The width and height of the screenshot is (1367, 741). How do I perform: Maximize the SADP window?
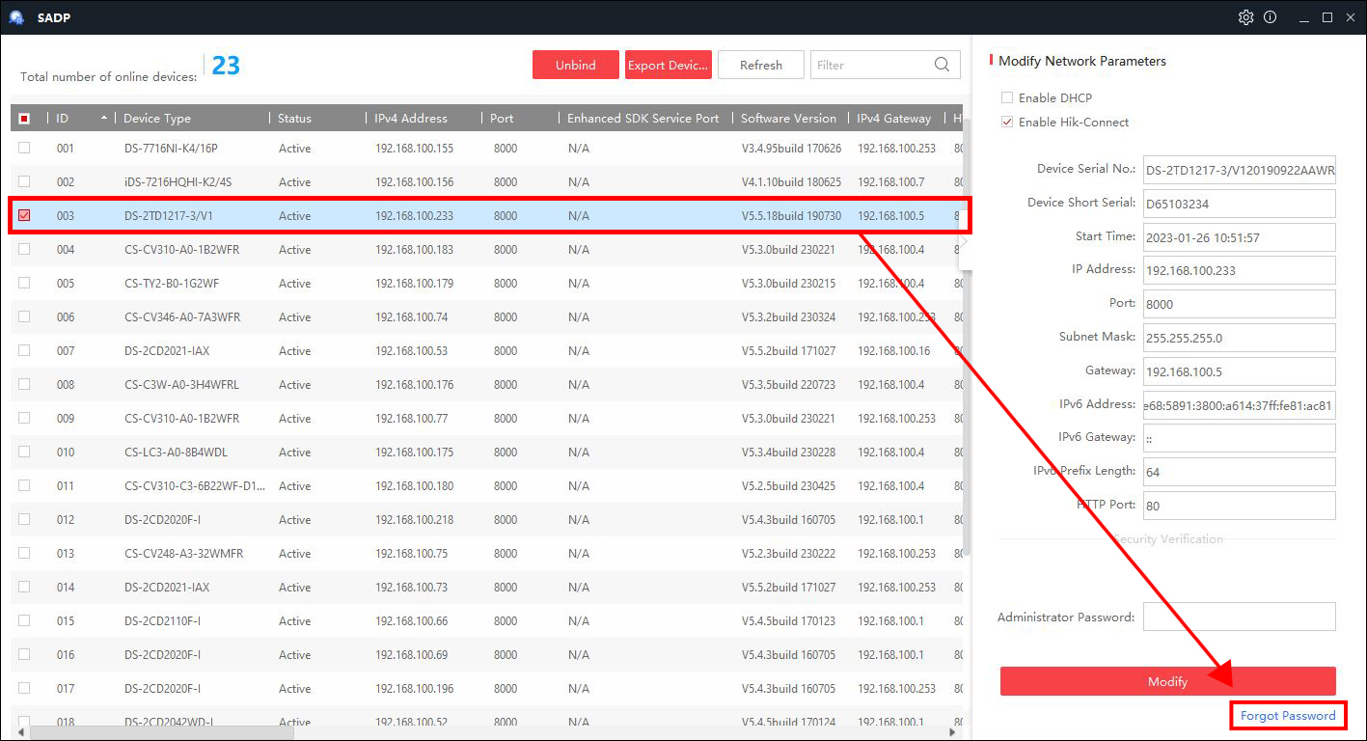1326,17
